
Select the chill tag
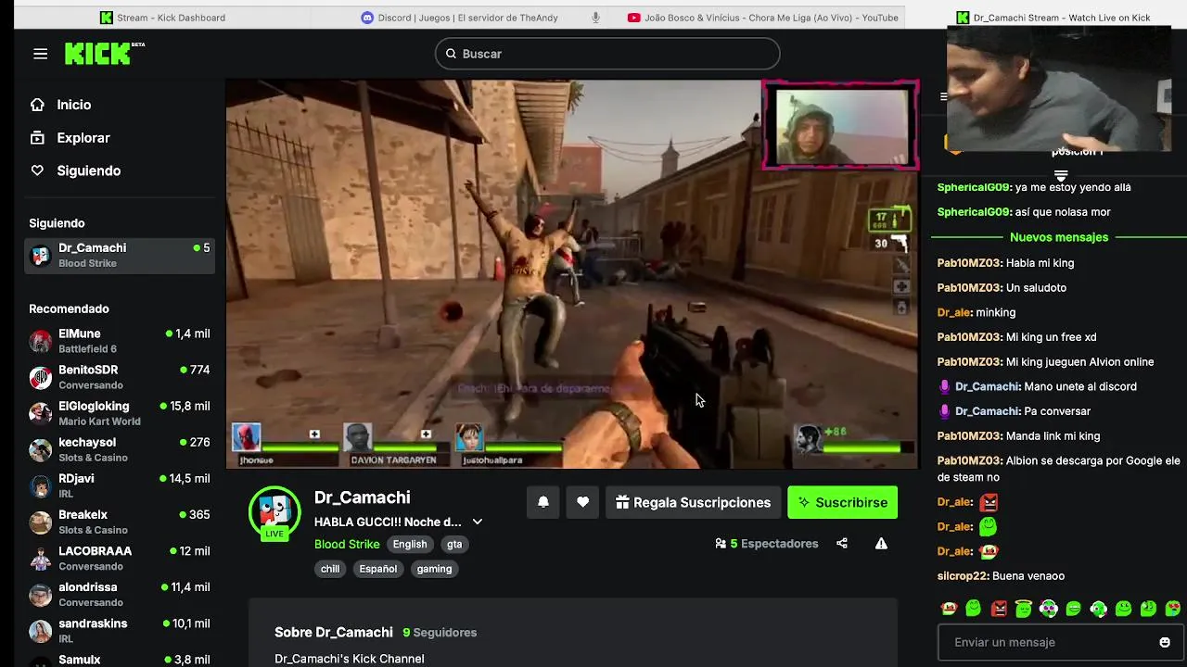point(330,569)
